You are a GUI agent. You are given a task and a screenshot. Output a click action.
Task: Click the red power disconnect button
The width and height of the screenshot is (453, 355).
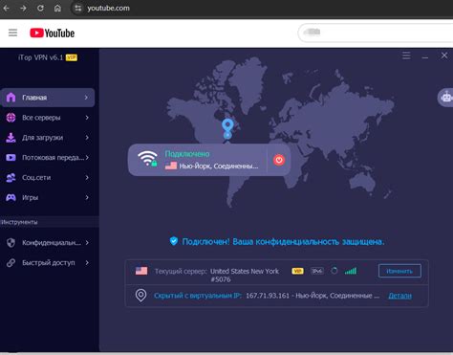(x=279, y=160)
